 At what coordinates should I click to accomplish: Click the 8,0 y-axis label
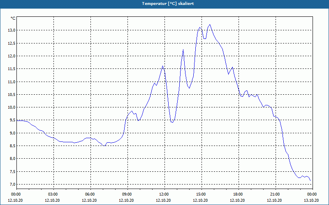12,159
